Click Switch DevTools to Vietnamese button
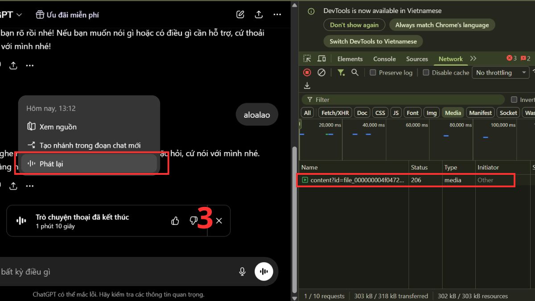The height and width of the screenshot is (301, 535). pos(373,41)
